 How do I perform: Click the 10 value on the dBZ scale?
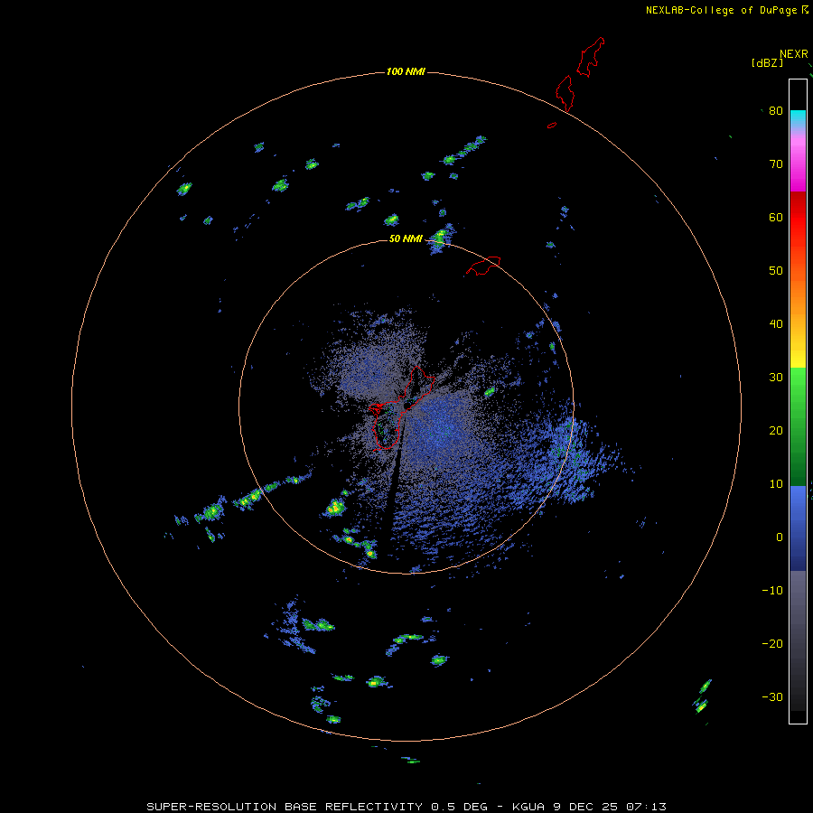coord(776,484)
